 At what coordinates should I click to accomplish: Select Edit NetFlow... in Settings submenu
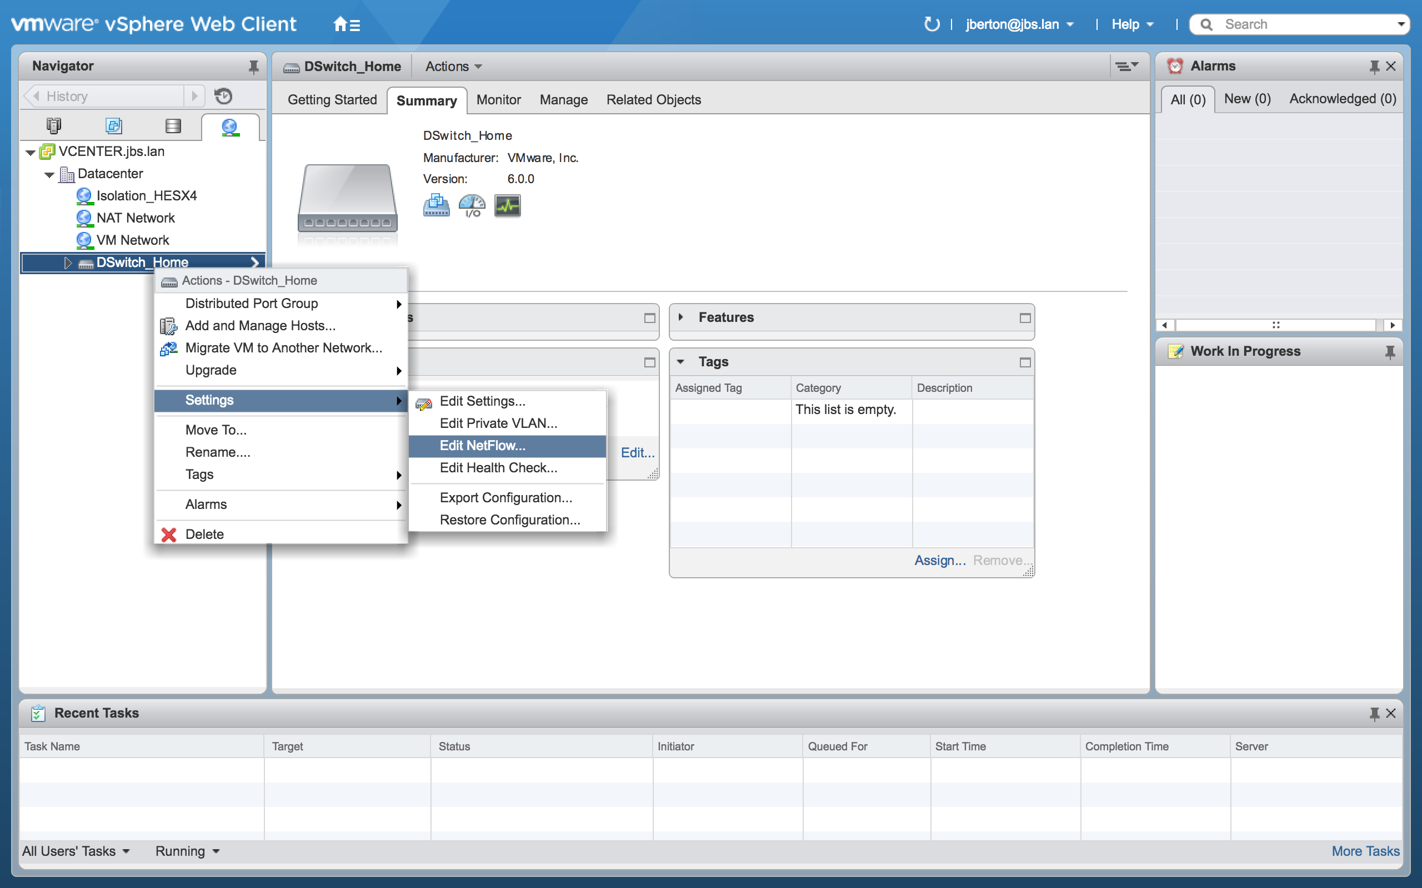pos(507,446)
